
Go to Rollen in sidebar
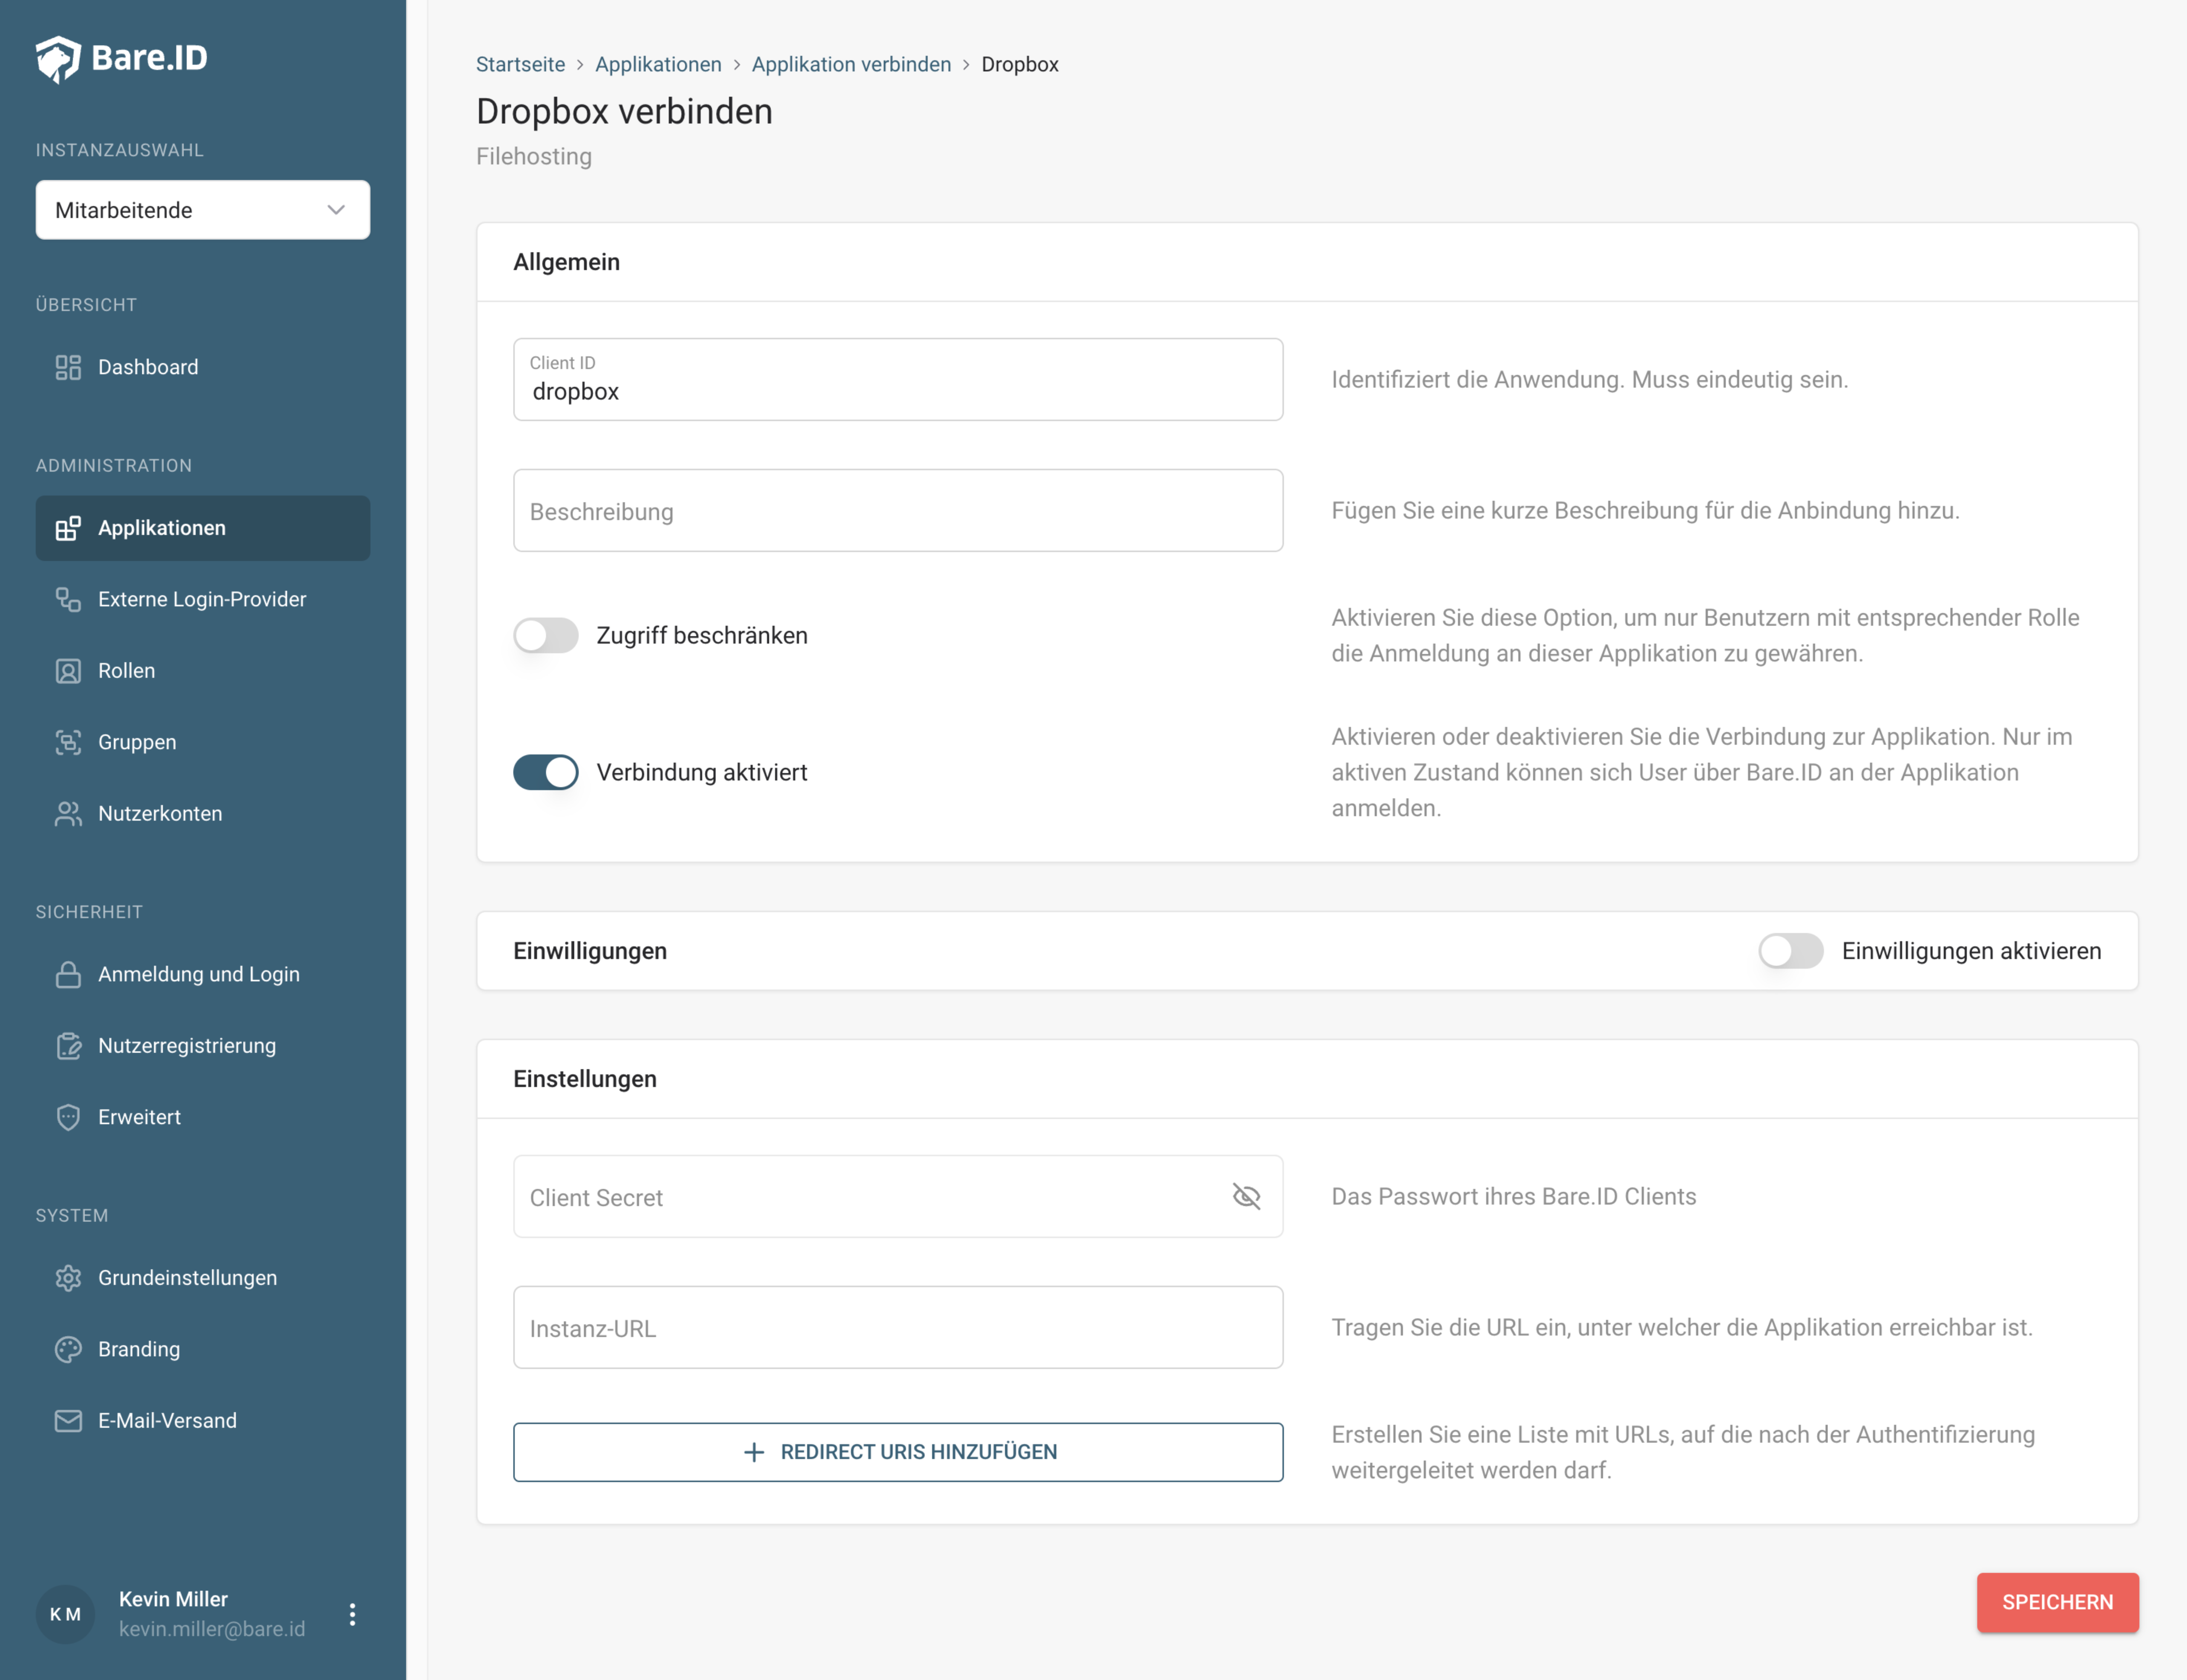203,671
